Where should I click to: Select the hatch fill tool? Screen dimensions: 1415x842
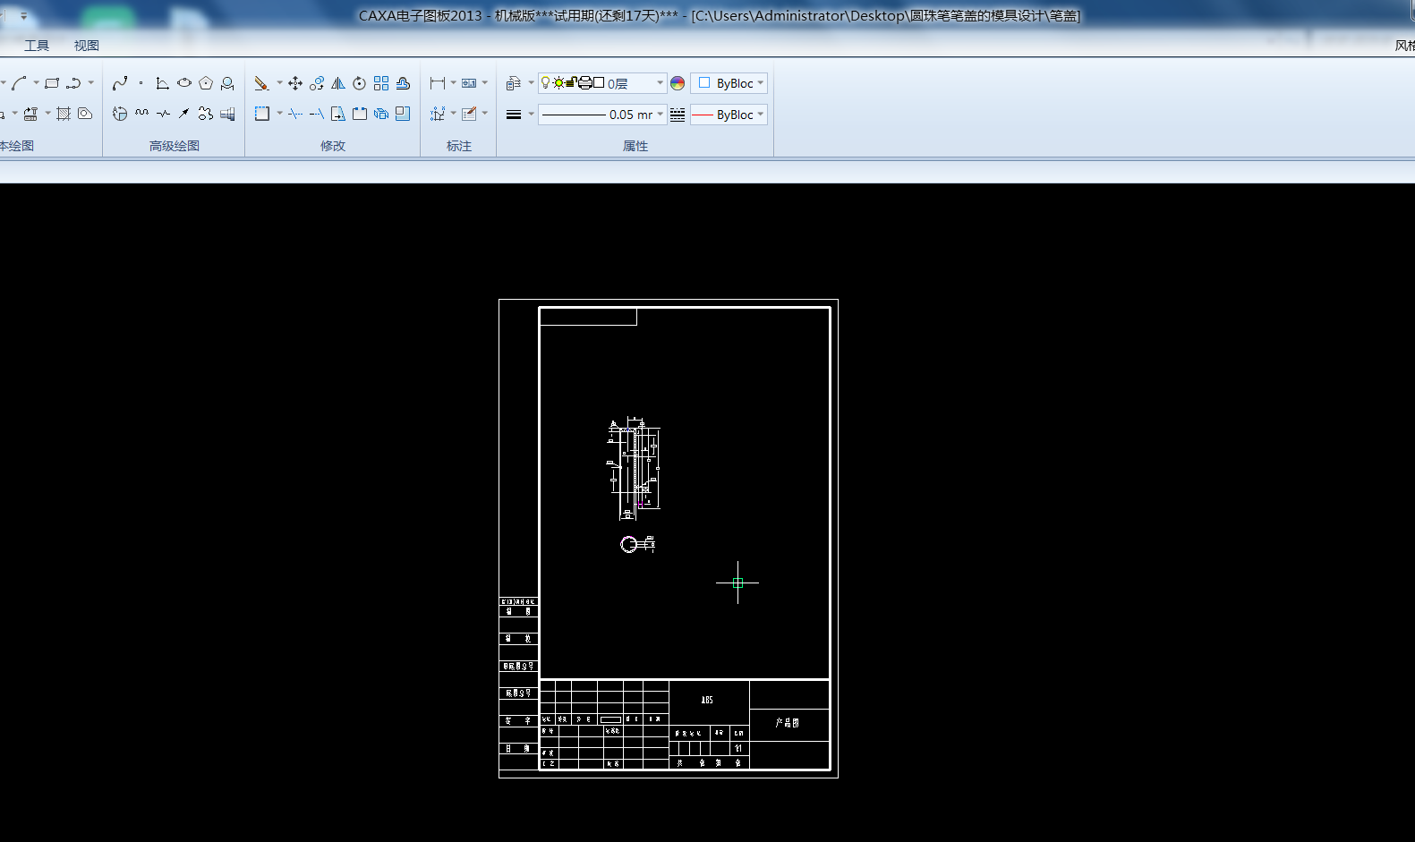63,114
